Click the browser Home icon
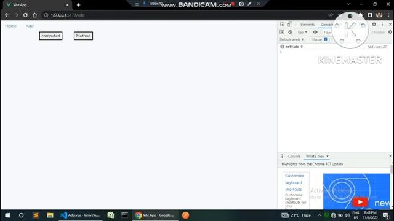This screenshot has height=221, width=394. tap(34, 15)
